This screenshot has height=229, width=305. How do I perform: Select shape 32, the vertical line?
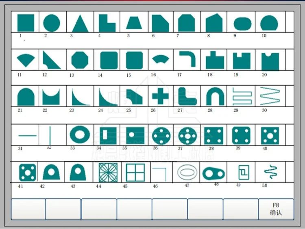pos(50,136)
